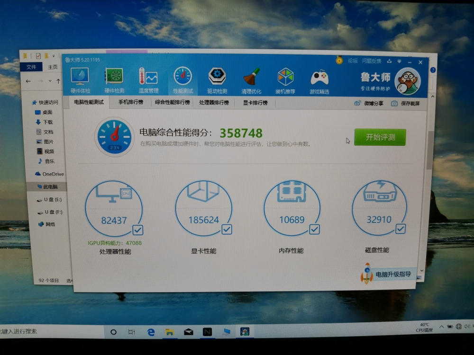Select 文档 in Explorer sidebar

coord(45,132)
